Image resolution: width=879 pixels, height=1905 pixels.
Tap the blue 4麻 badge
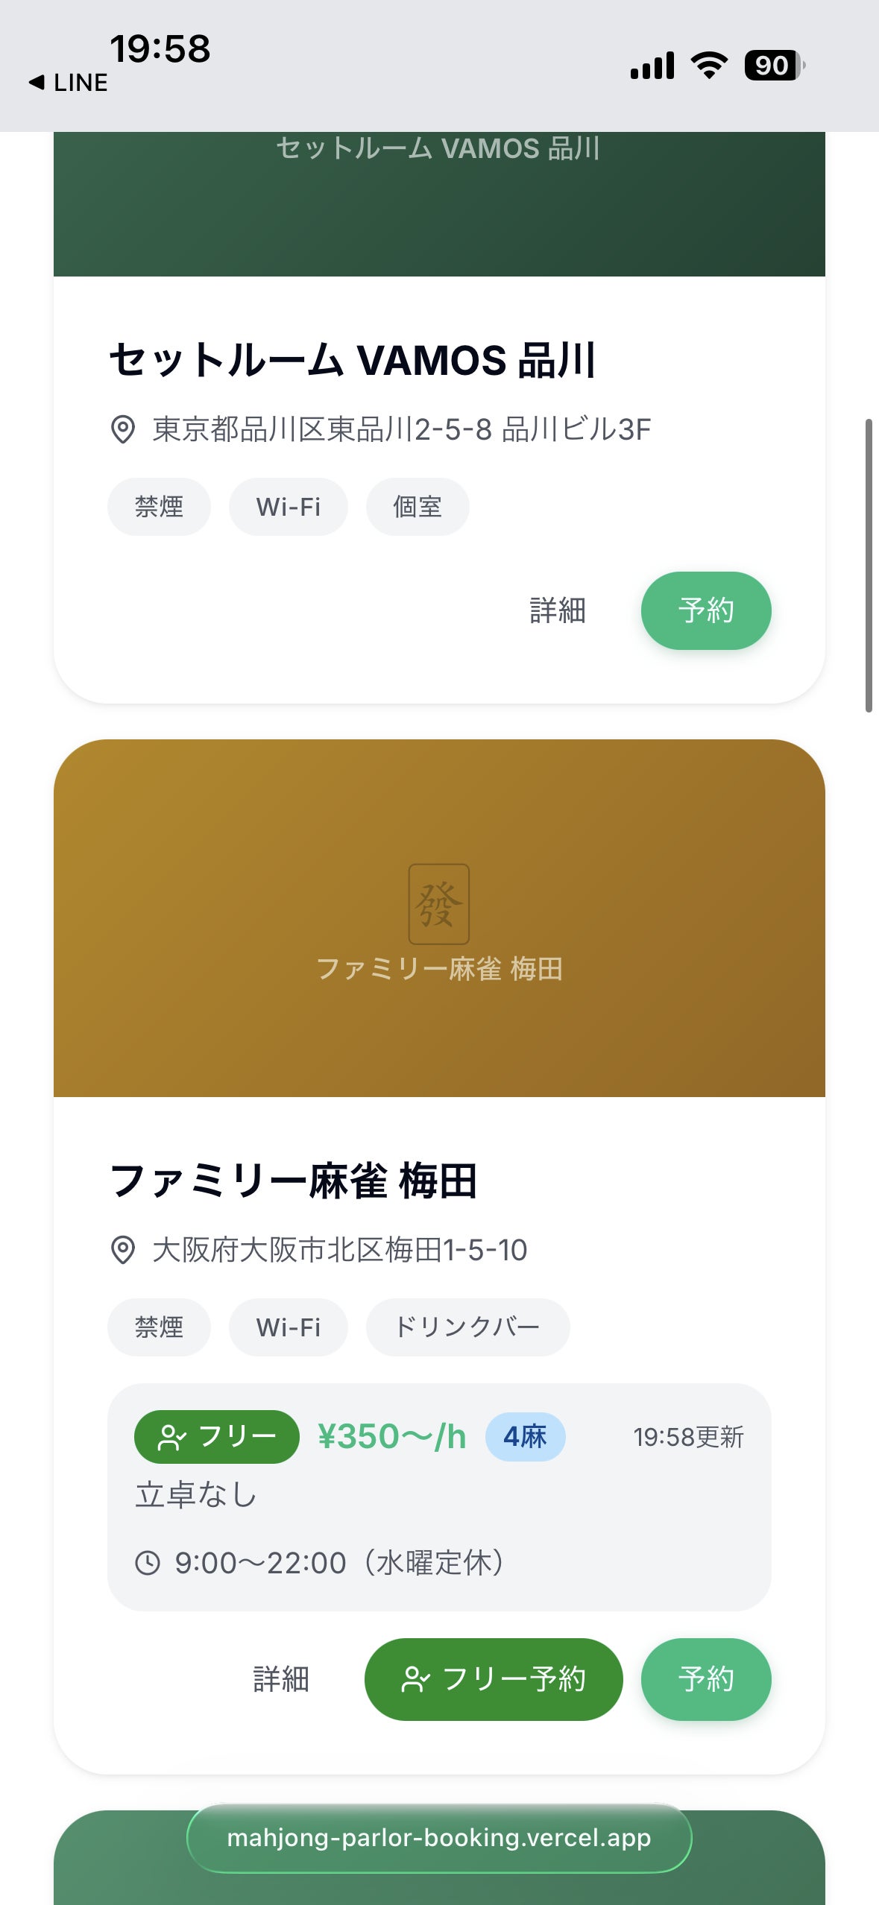[x=525, y=1436]
